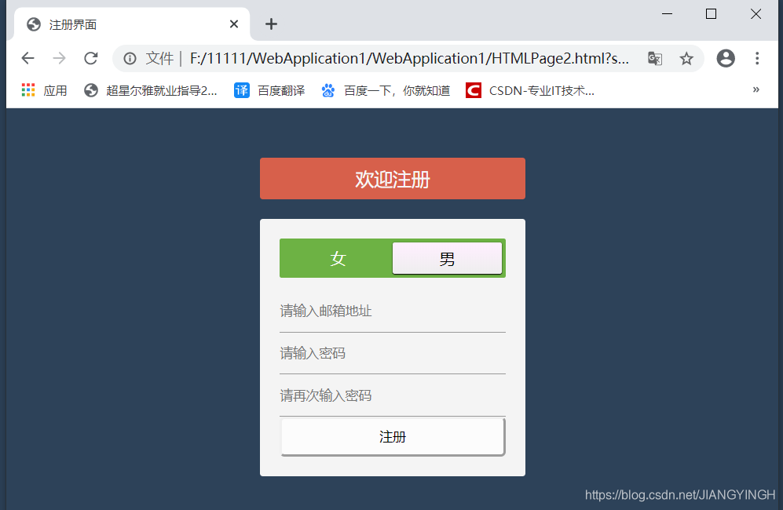Select the 男 gender option
Image resolution: width=783 pixels, height=510 pixels.
click(x=448, y=258)
